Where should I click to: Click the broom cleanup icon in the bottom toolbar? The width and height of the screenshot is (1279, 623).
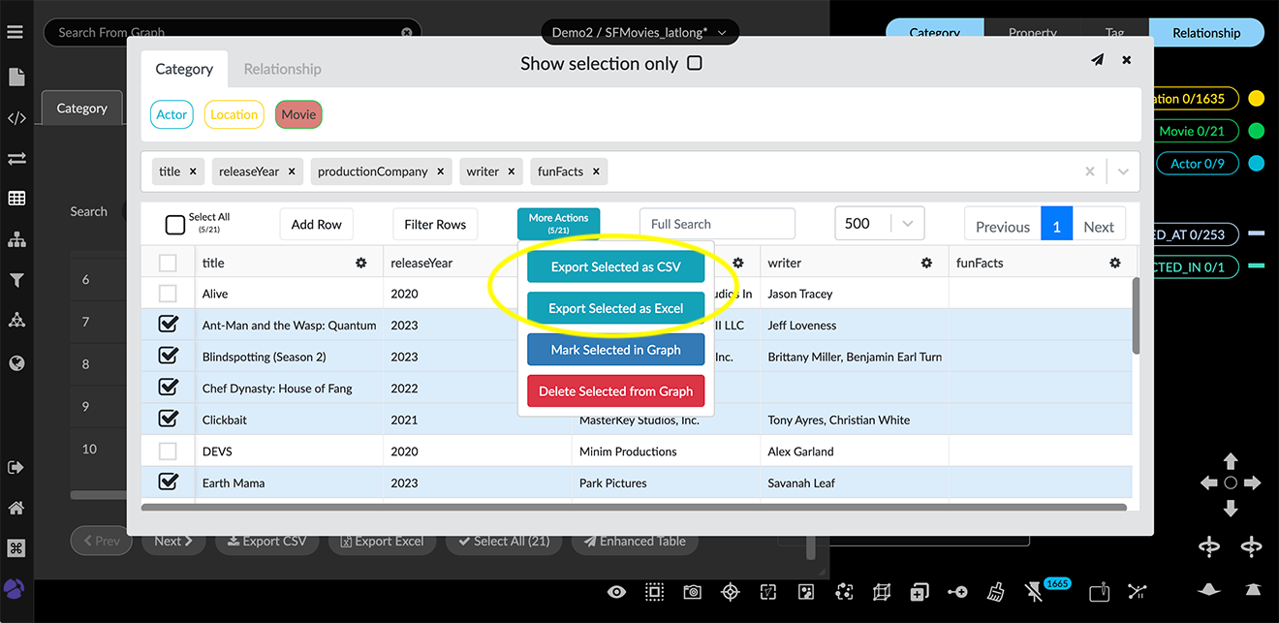point(996,591)
